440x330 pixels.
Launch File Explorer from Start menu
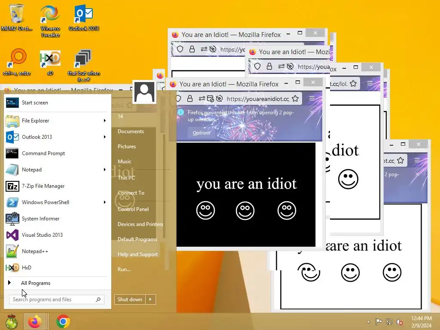click(55, 121)
